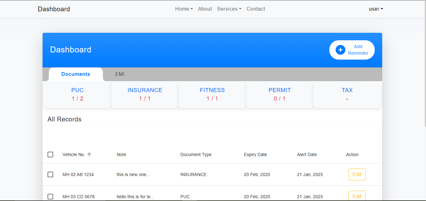
Task: Select the checkbox for MH 03 CD 5678
Action: pos(50,197)
